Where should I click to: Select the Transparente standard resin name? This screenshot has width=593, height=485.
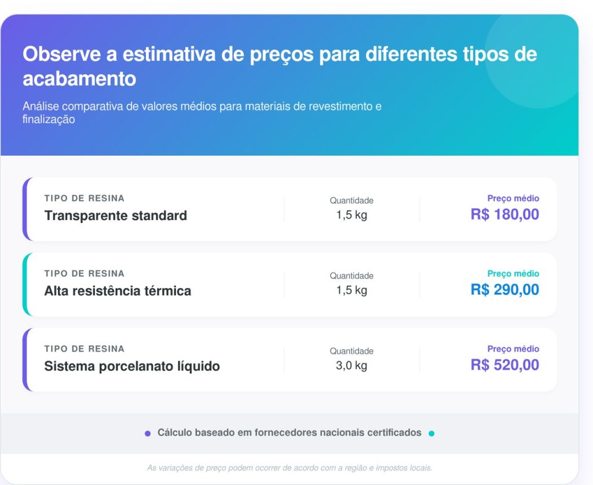[116, 216]
